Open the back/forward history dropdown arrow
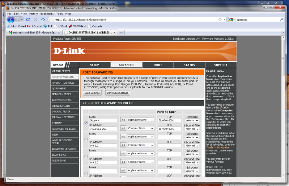The image size is (289, 186). [22, 19]
